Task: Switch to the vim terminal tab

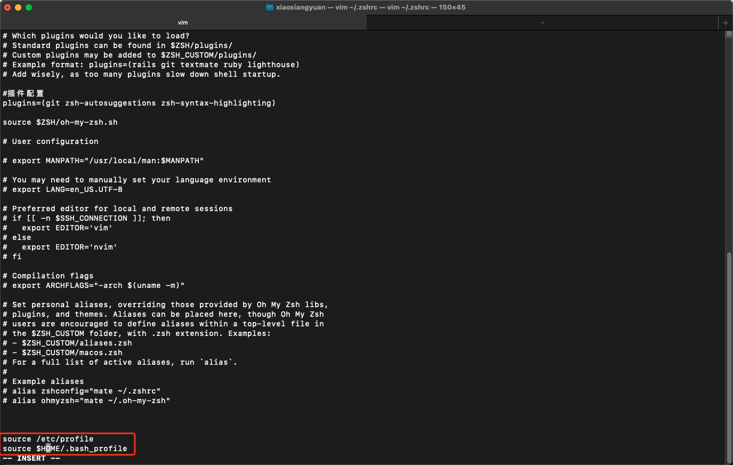Action: click(183, 22)
